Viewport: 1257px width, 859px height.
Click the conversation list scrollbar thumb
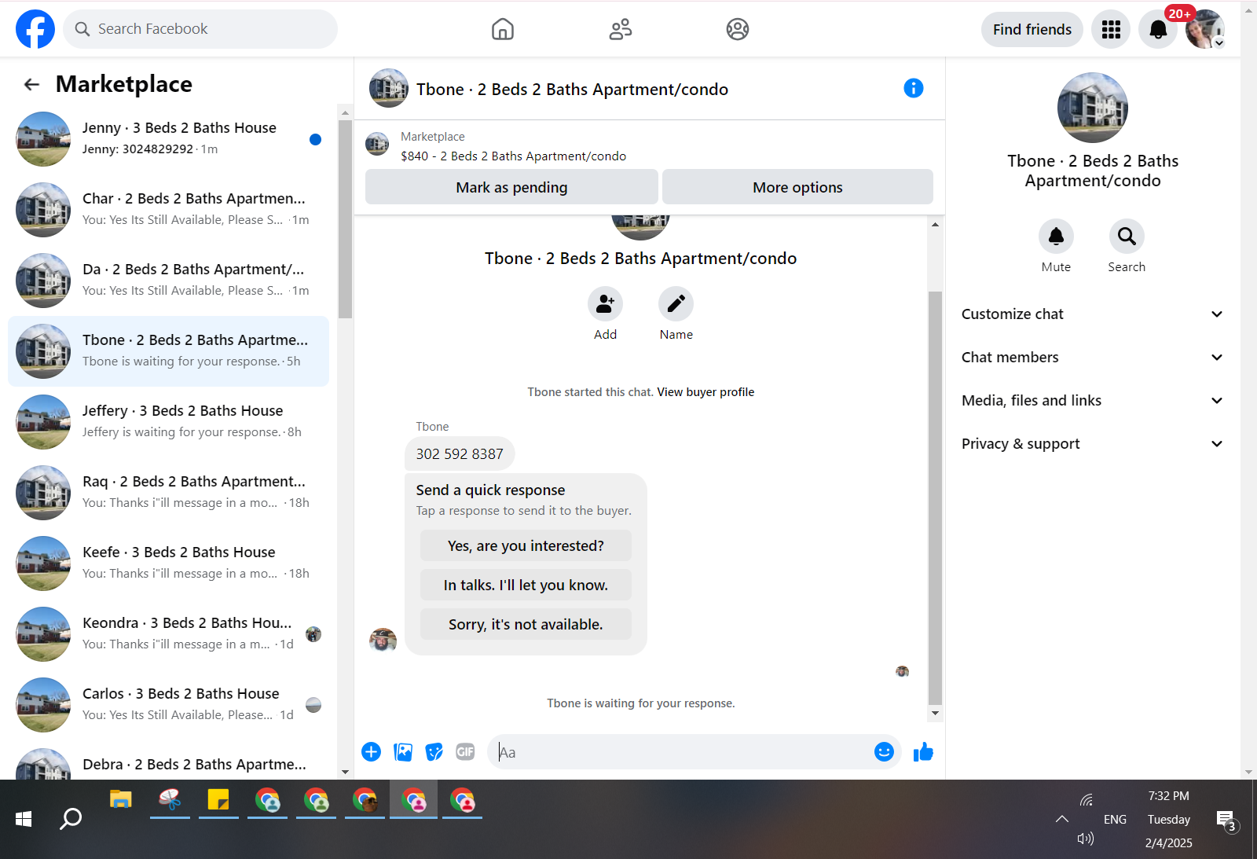345,218
